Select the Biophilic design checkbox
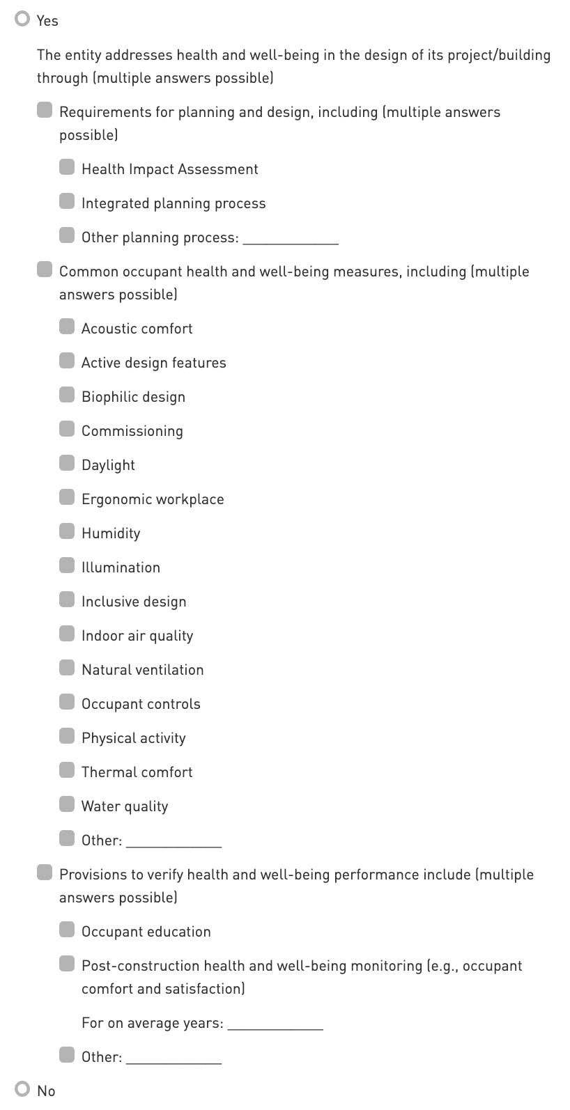The image size is (570, 1110). pyautogui.click(x=67, y=396)
